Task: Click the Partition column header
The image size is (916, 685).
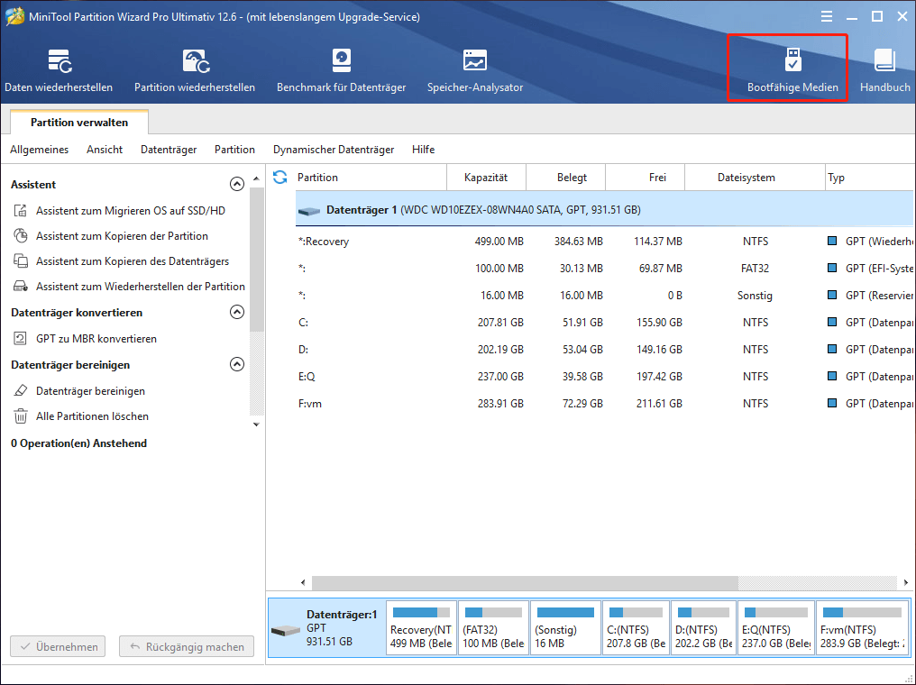Action: coord(371,178)
